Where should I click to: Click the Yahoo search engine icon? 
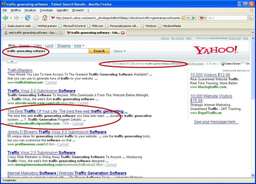201,18
